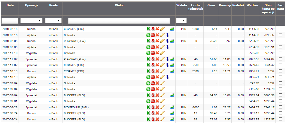Open chart icon for PLAYWAY 2018-02-05 Kupno row
This screenshot has width=287, height=123.
tap(172, 41)
